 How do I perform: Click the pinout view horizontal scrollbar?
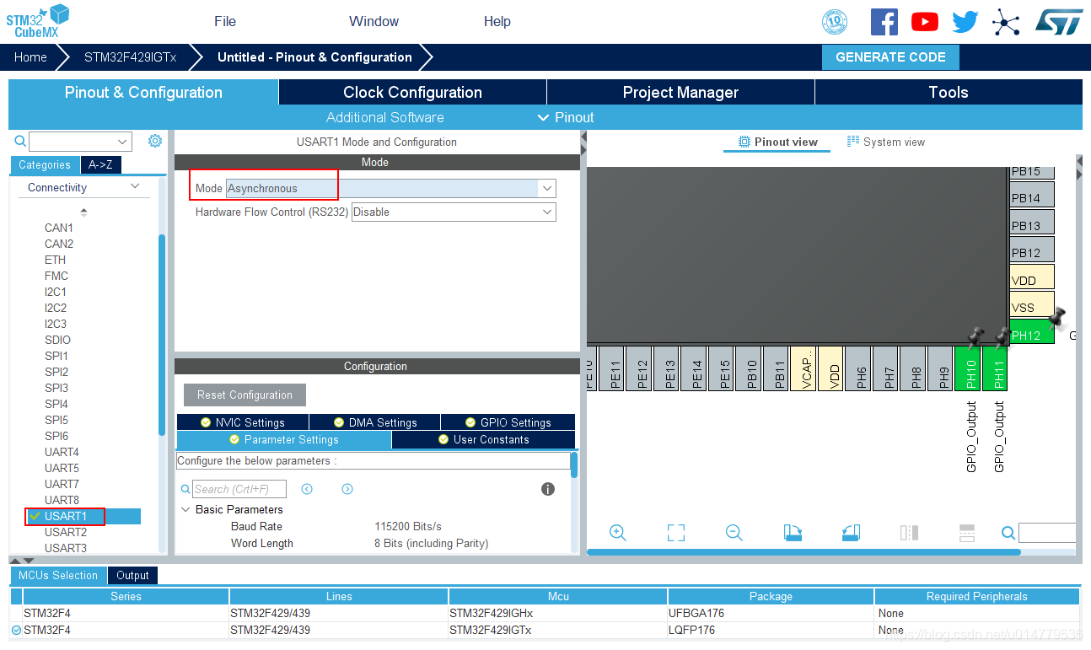click(803, 552)
